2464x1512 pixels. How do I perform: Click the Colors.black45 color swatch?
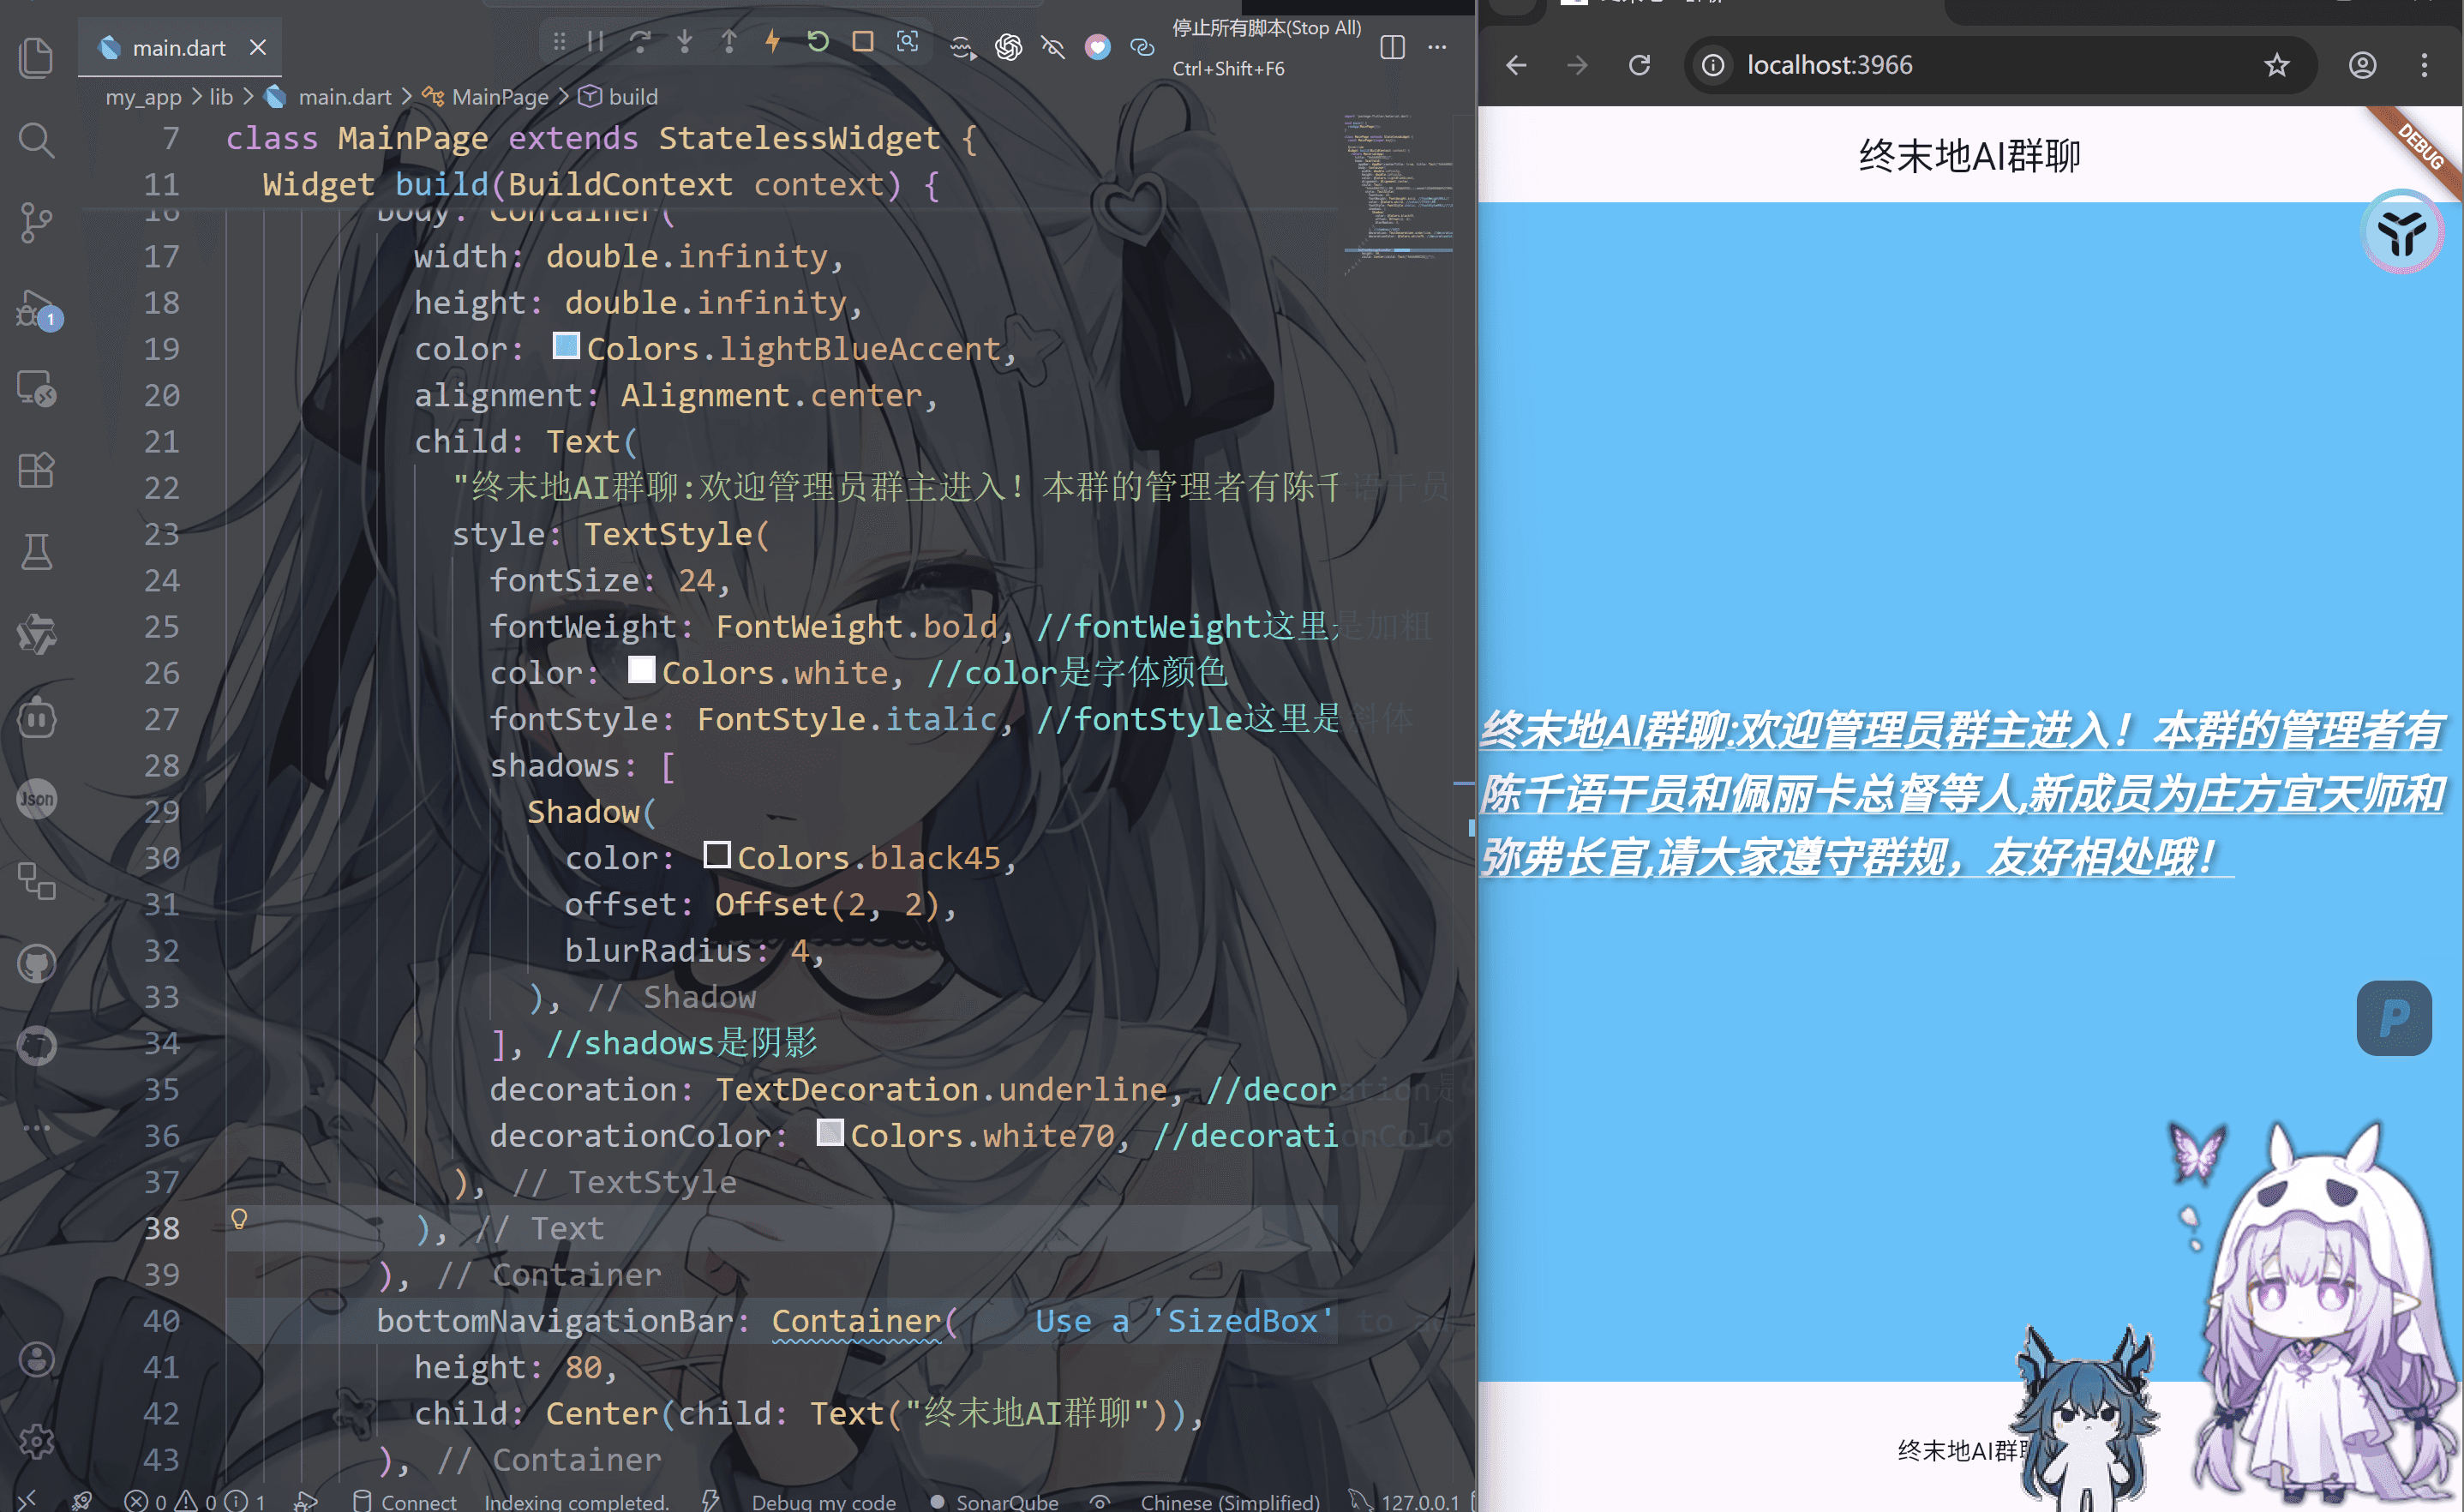coord(717,855)
